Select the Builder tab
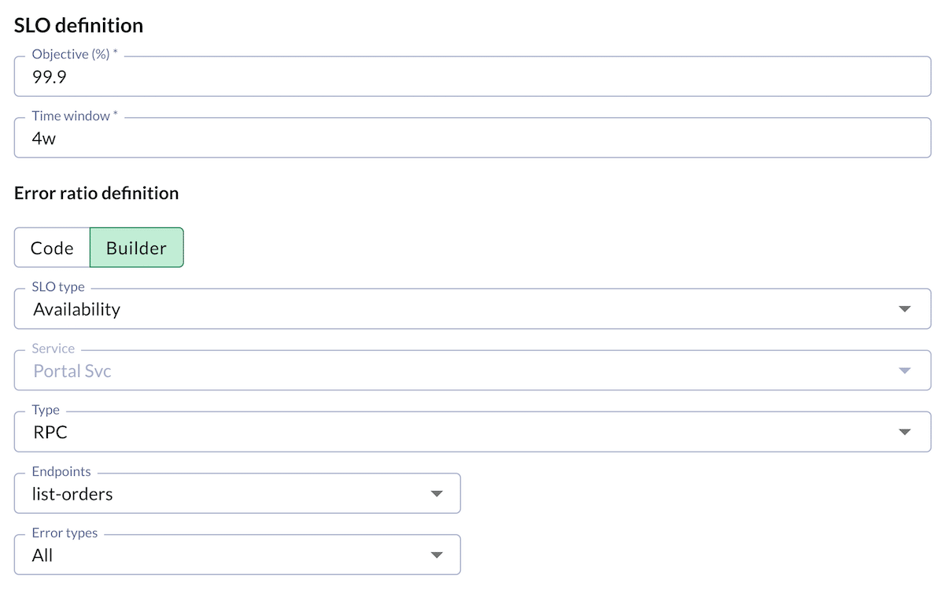The height and width of the screenshot is (590, 944). [x=137, y=247]
